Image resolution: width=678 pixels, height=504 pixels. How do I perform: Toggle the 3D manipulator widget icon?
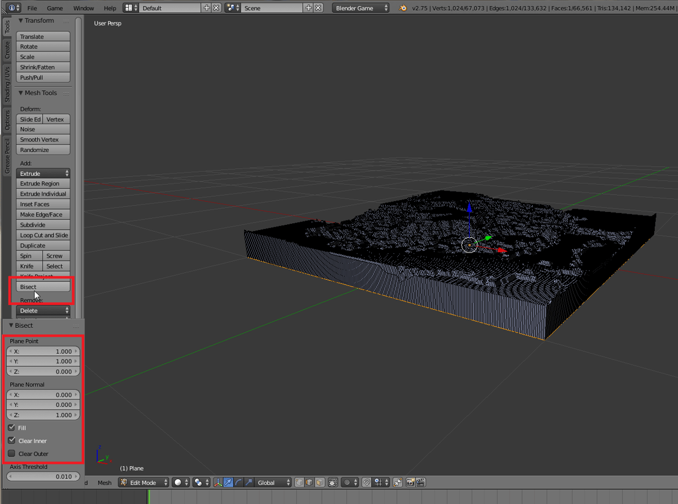pyautogui.click(x=218, y=483)
